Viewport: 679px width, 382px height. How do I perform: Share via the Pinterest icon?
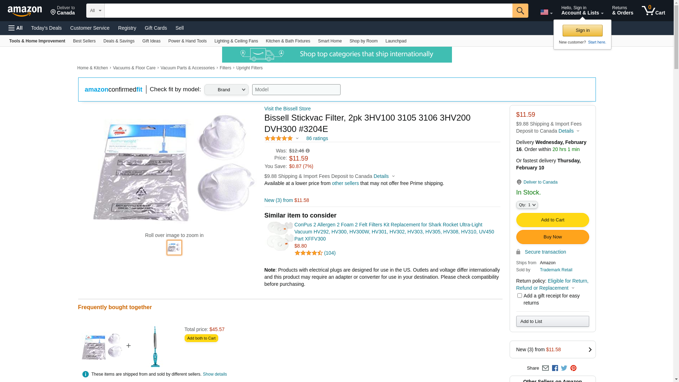click(573, 368)
